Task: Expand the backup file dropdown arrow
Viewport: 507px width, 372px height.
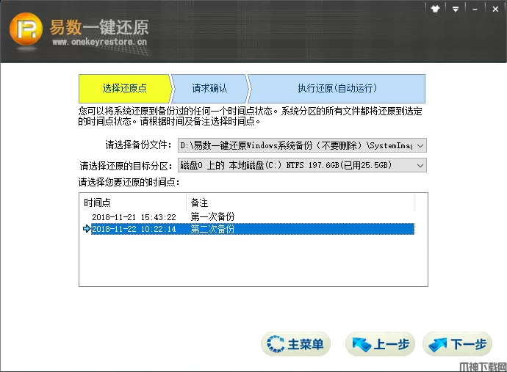Action: pyautogui.click(x=420, y=145)
